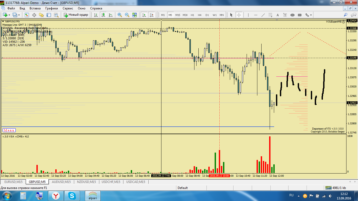Select the text 'A' tool
358x201 pixels.
(278, 15)
